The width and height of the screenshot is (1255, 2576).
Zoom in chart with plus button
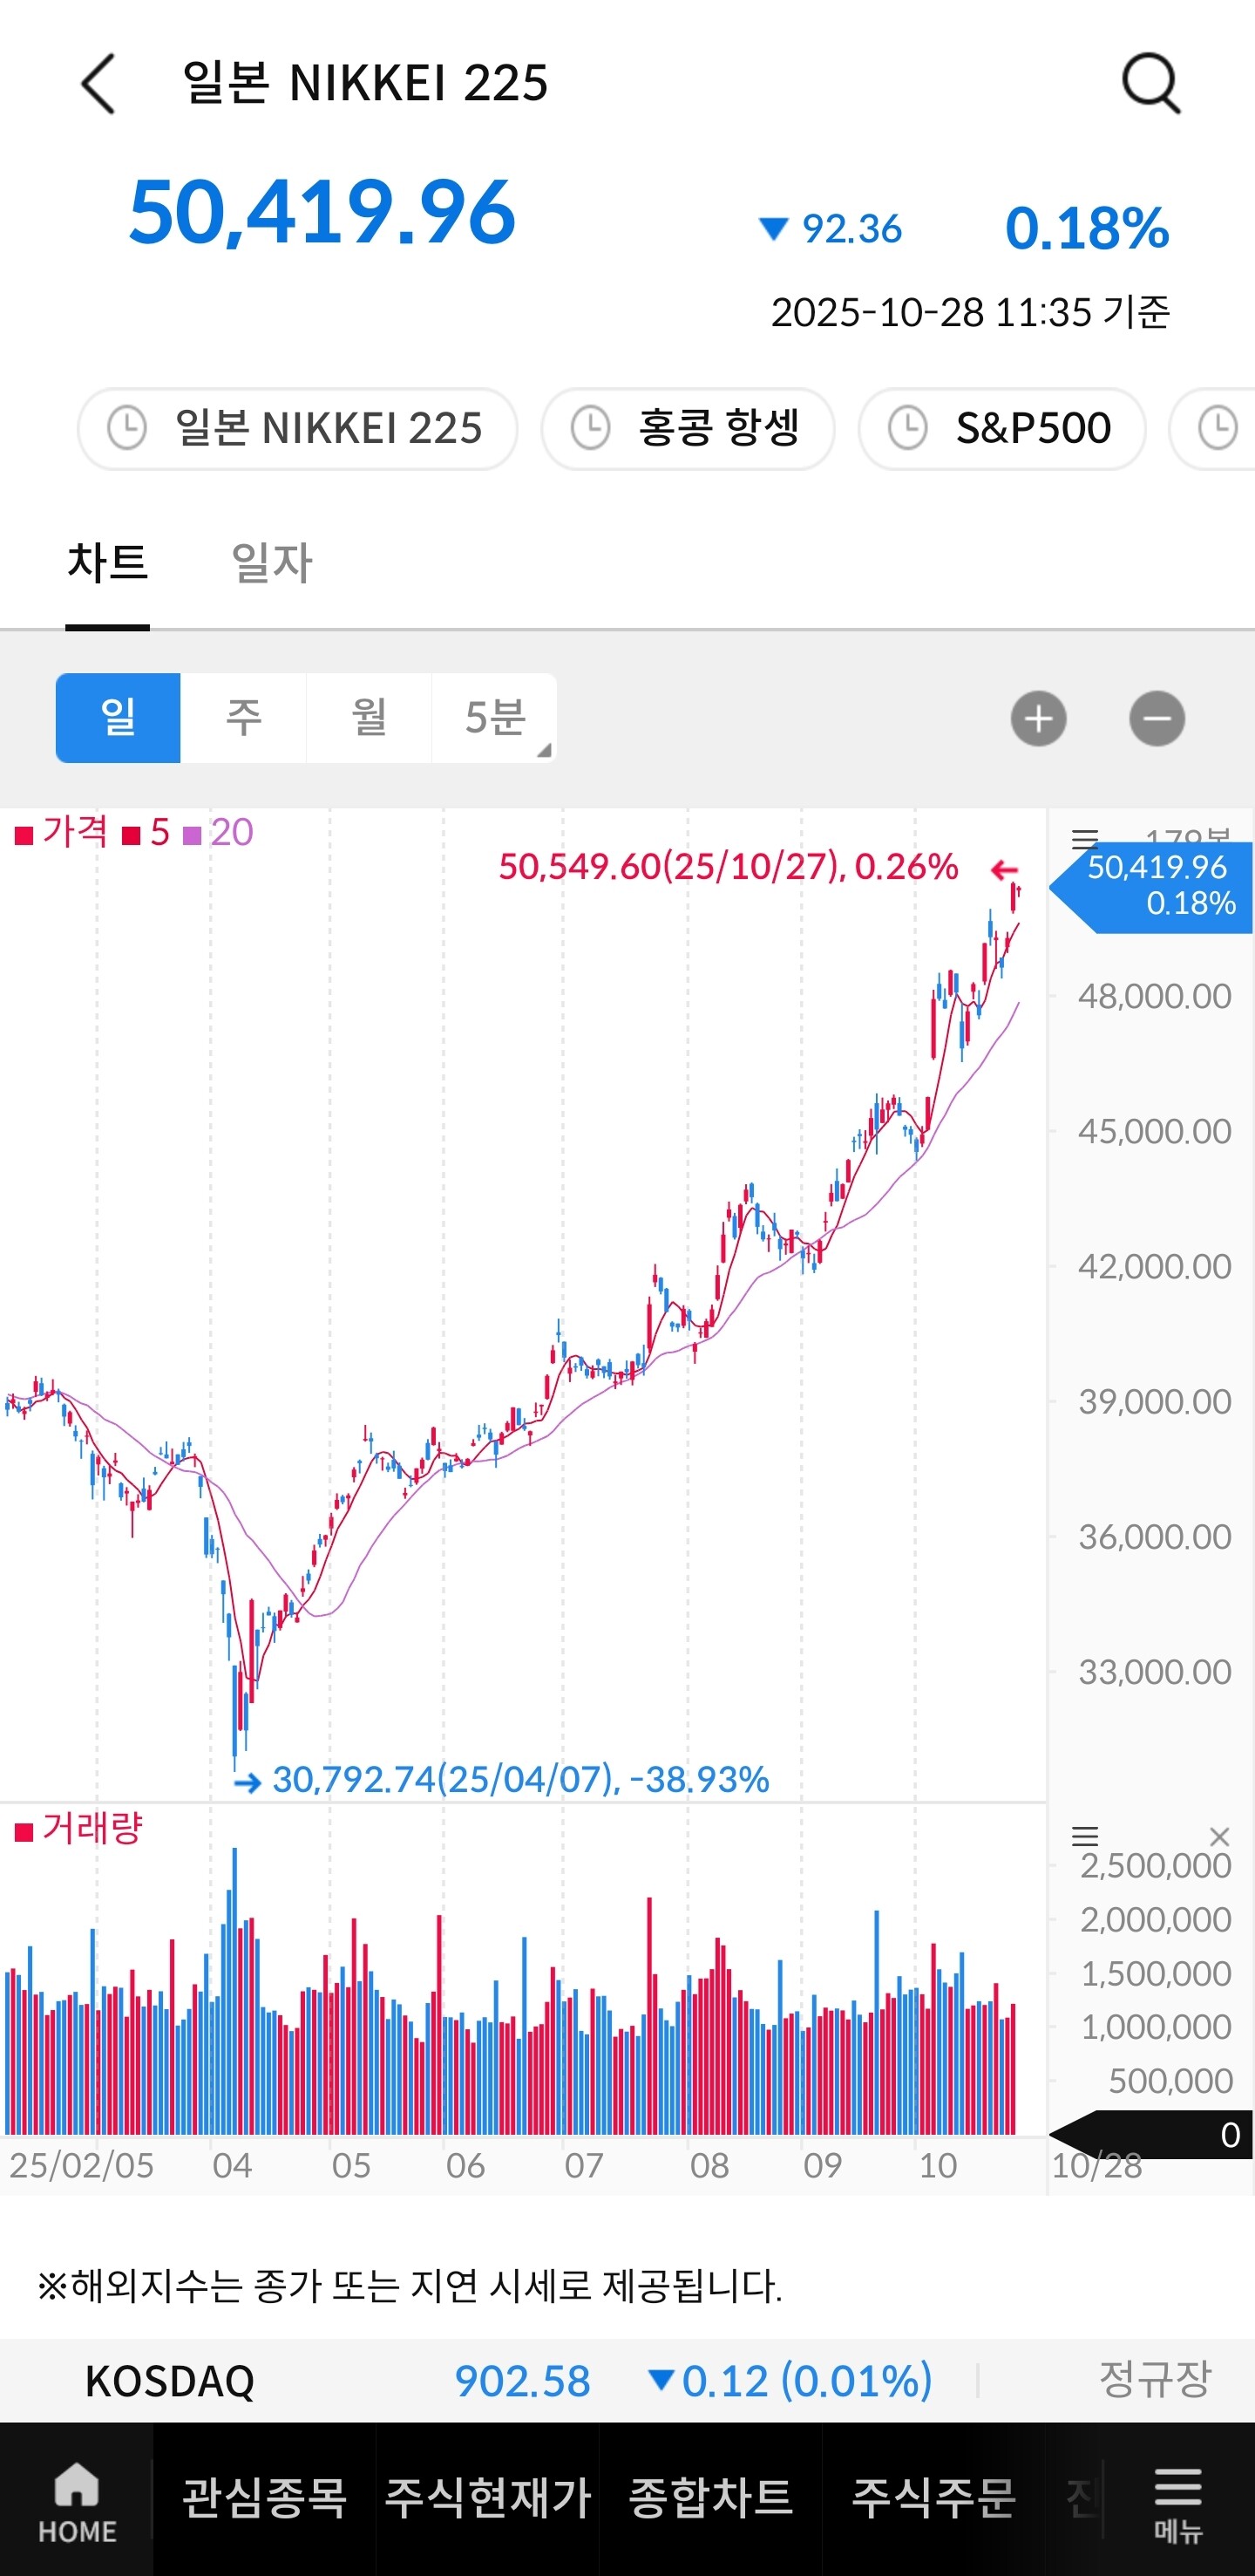[1038, 718]
